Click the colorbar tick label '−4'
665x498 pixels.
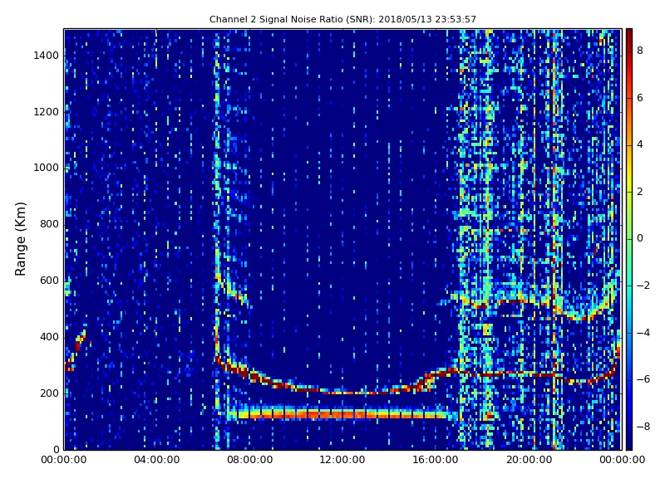click(x=643, y=333)
